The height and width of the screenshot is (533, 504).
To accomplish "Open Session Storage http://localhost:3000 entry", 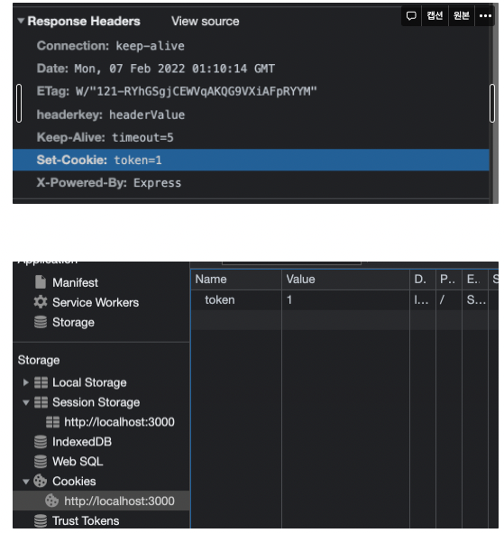I will click(119, 422).
